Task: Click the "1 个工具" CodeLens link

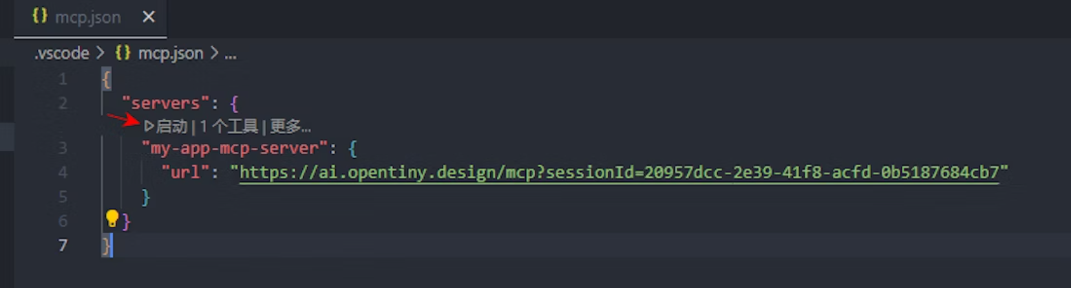Action: click(x=229, y=126)
